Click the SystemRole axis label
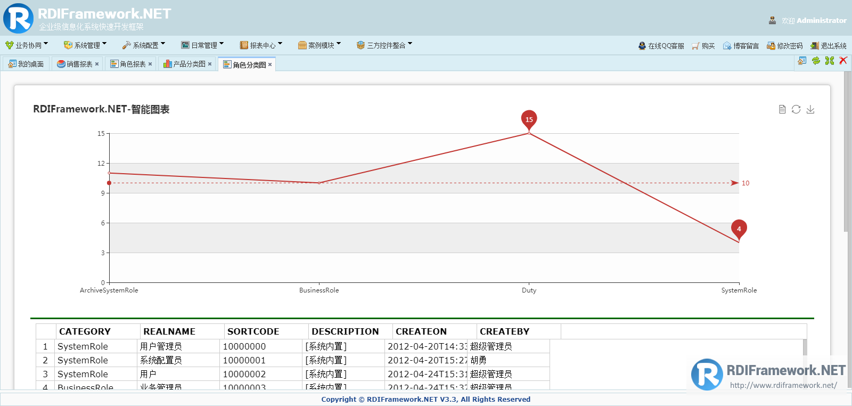852x406 pixels. 739,290
